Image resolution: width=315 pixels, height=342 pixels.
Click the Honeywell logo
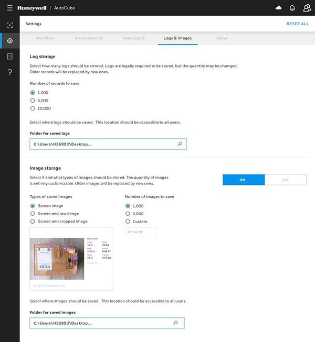pyautogui.click(x=32, y=8)
